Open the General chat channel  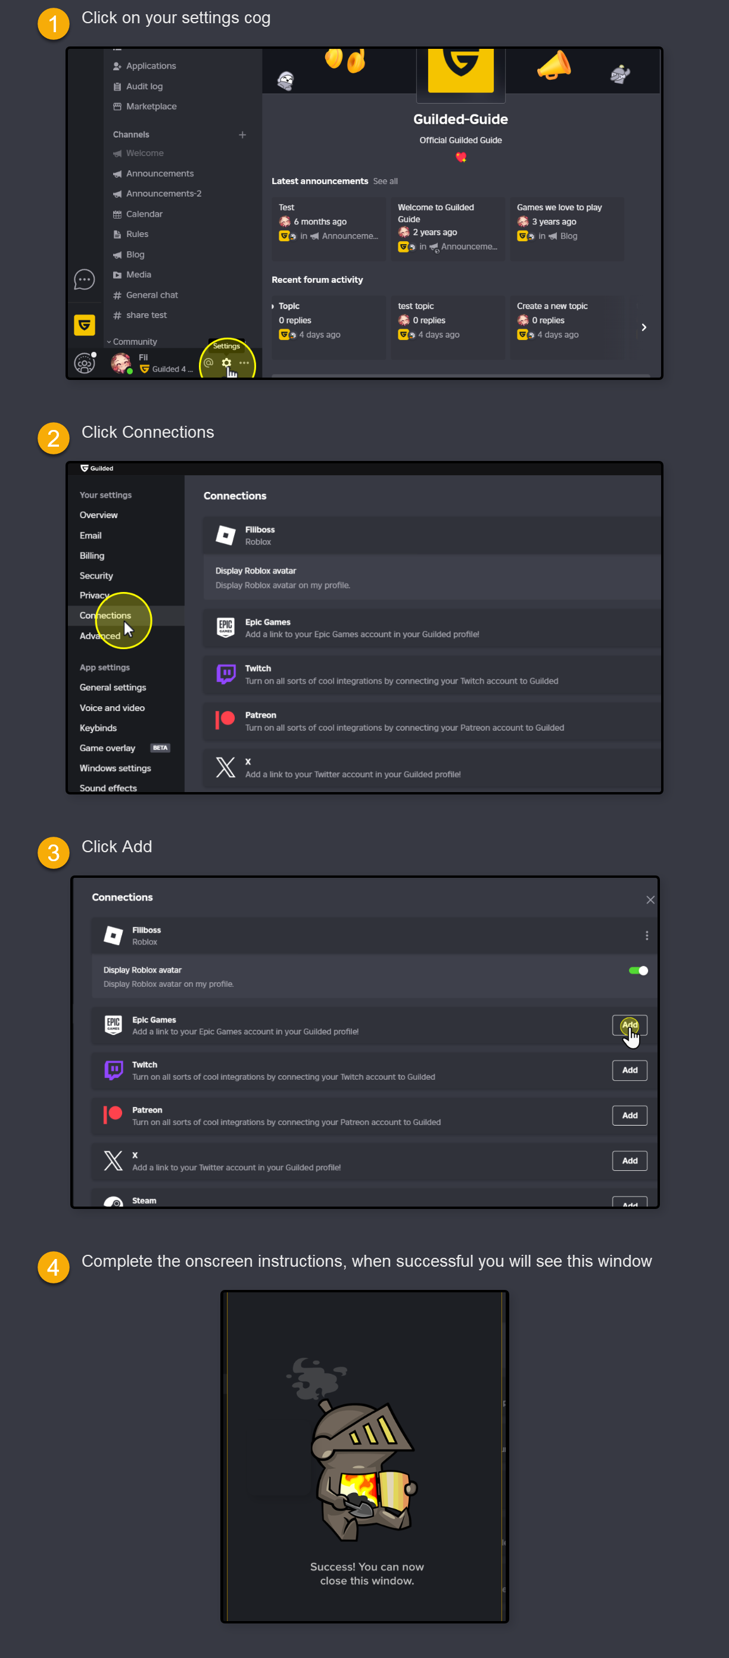[152, 295]
